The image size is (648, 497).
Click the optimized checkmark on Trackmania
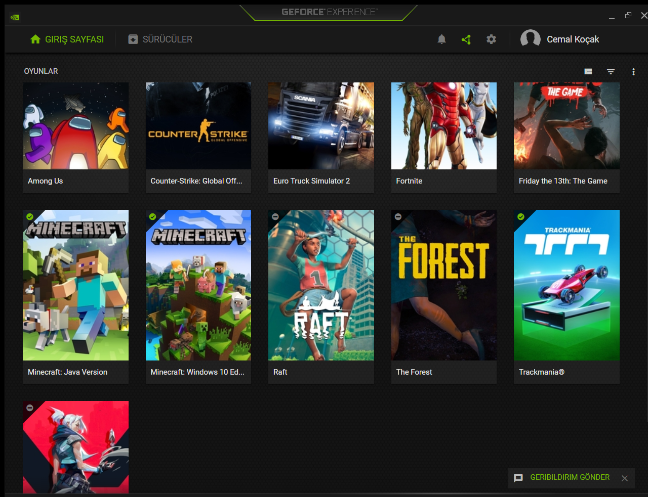click(x=521, y=217)
